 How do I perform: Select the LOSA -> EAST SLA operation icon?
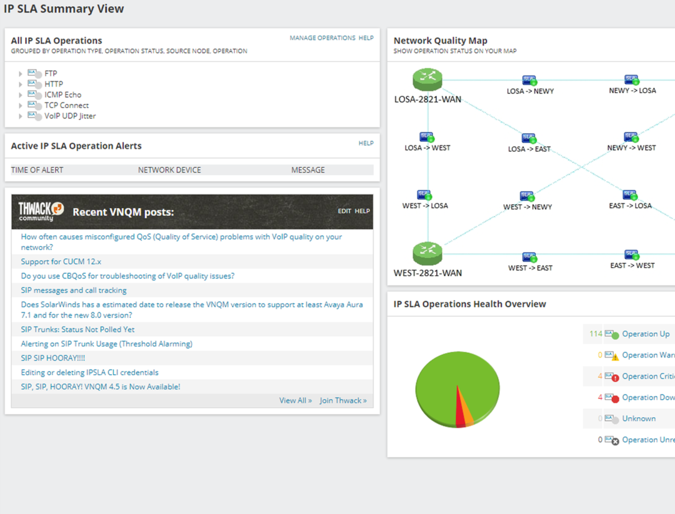529,138
